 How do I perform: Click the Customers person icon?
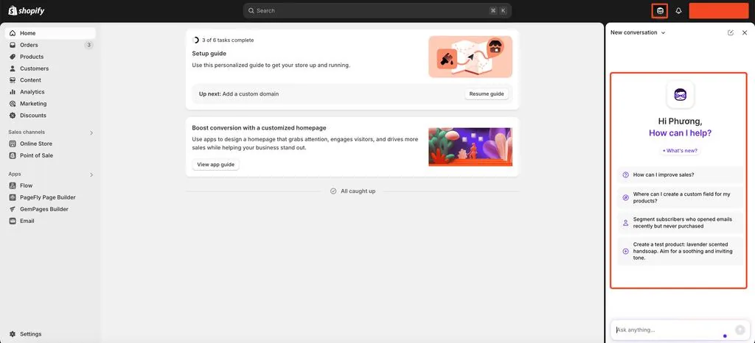pos(13,68)
